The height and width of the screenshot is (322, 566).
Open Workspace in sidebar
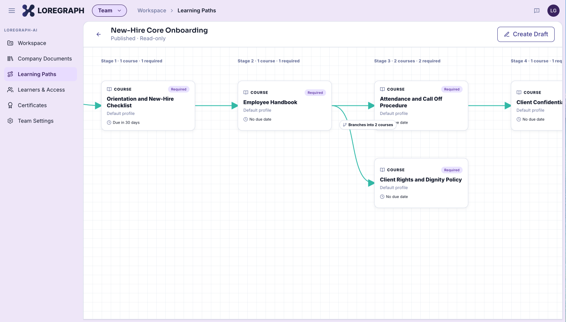pos(41,43)
